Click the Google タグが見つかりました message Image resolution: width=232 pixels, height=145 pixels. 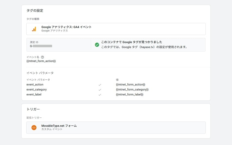131,42
